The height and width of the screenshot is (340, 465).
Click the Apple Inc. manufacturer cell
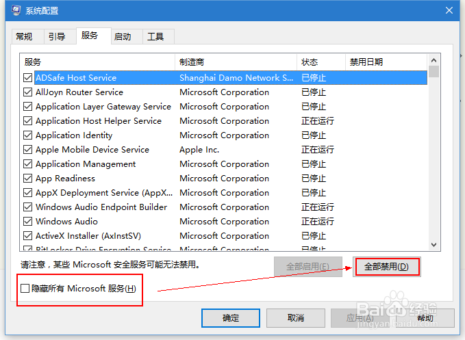click(199, 150)
